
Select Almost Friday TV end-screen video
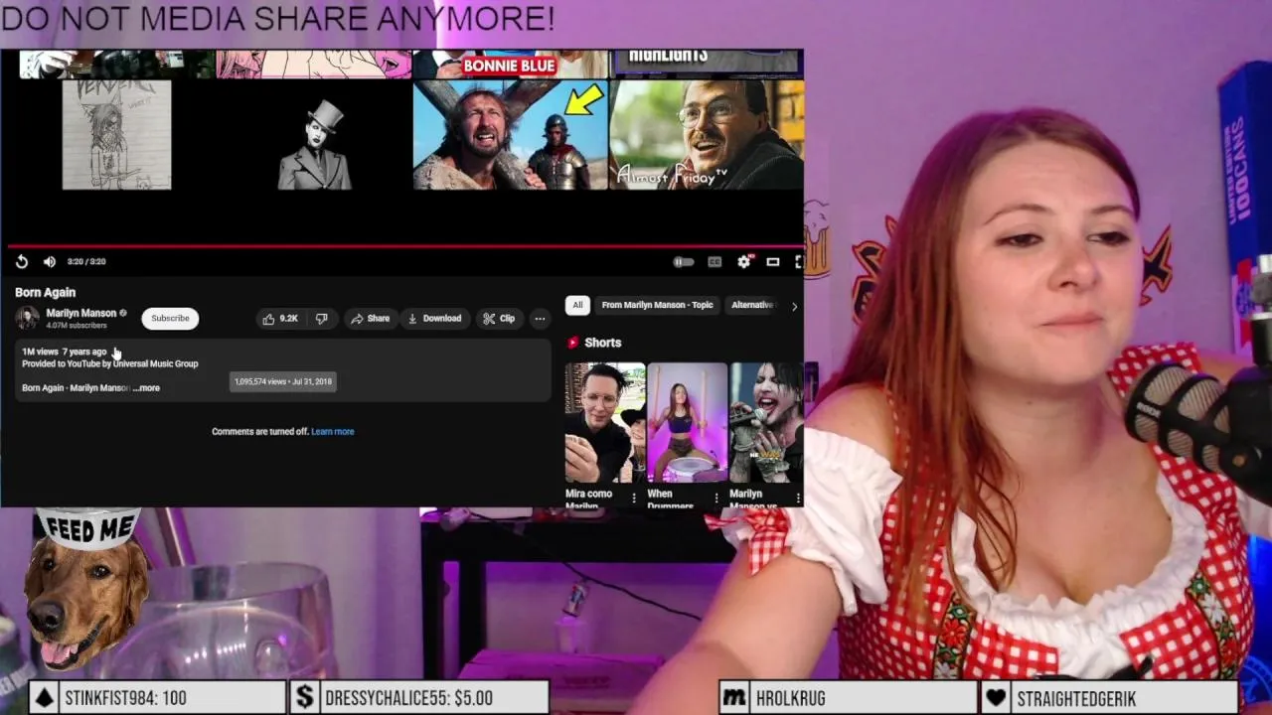click(707, 135)
